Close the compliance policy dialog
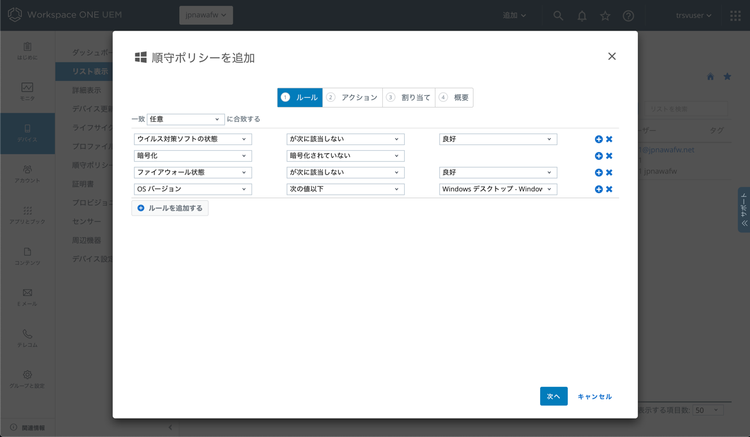Image resolution: width=750 pixels, height=437 pixels. [612, 56]
